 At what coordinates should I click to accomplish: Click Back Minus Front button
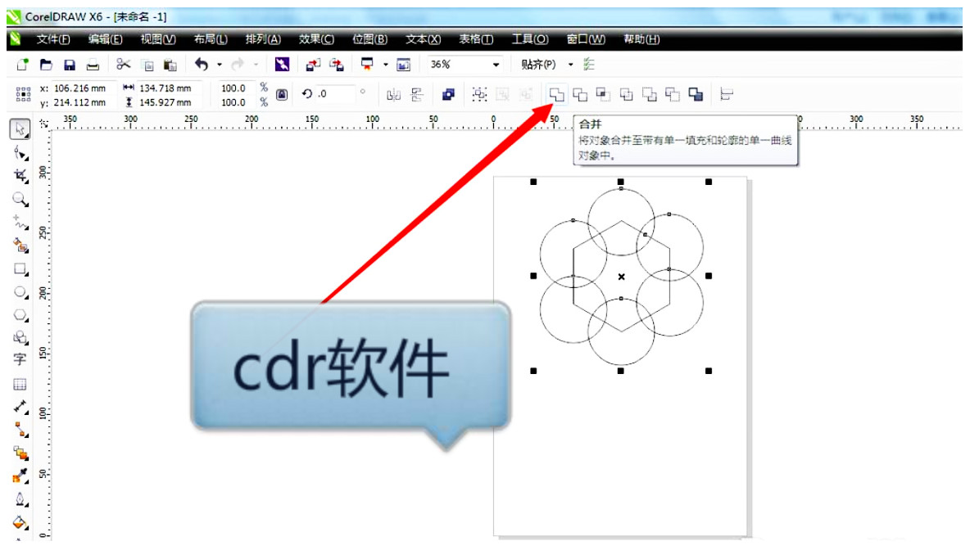673,95
